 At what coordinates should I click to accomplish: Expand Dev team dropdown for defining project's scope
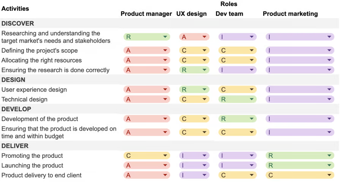[237, 50]
